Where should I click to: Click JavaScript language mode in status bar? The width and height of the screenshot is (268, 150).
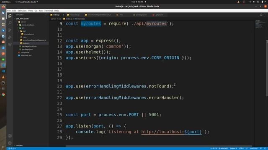click(x=254, y=148)
